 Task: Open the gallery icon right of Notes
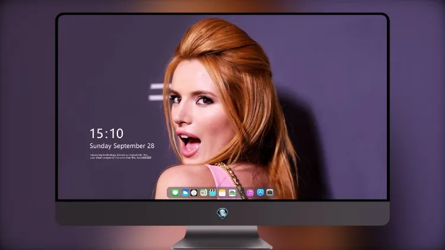click(232, 193)
